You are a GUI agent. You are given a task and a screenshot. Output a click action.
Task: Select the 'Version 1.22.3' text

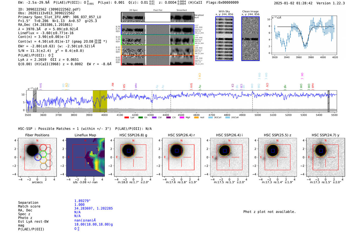(331, 3)
